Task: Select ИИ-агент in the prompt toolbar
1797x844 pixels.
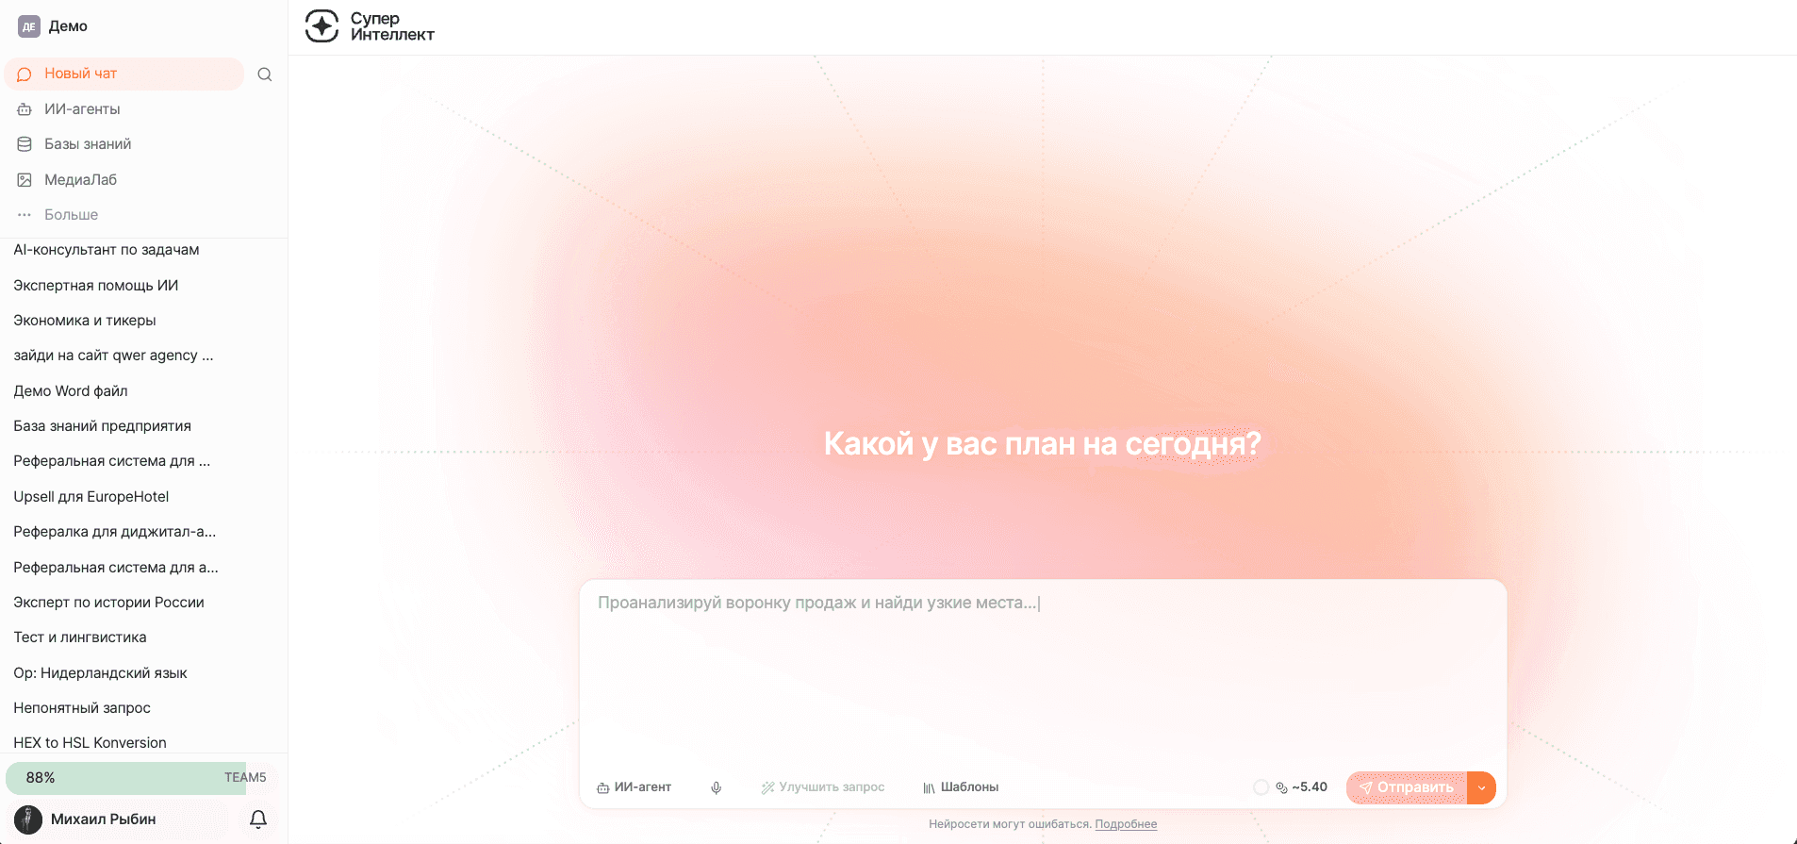Action: click(x=634, y=787)
